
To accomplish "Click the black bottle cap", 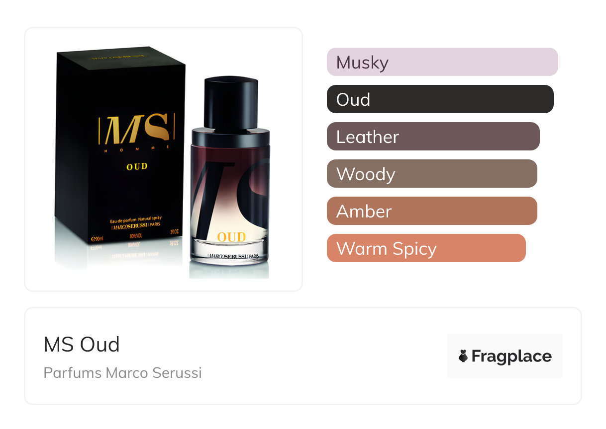I will tap(231, 103).
